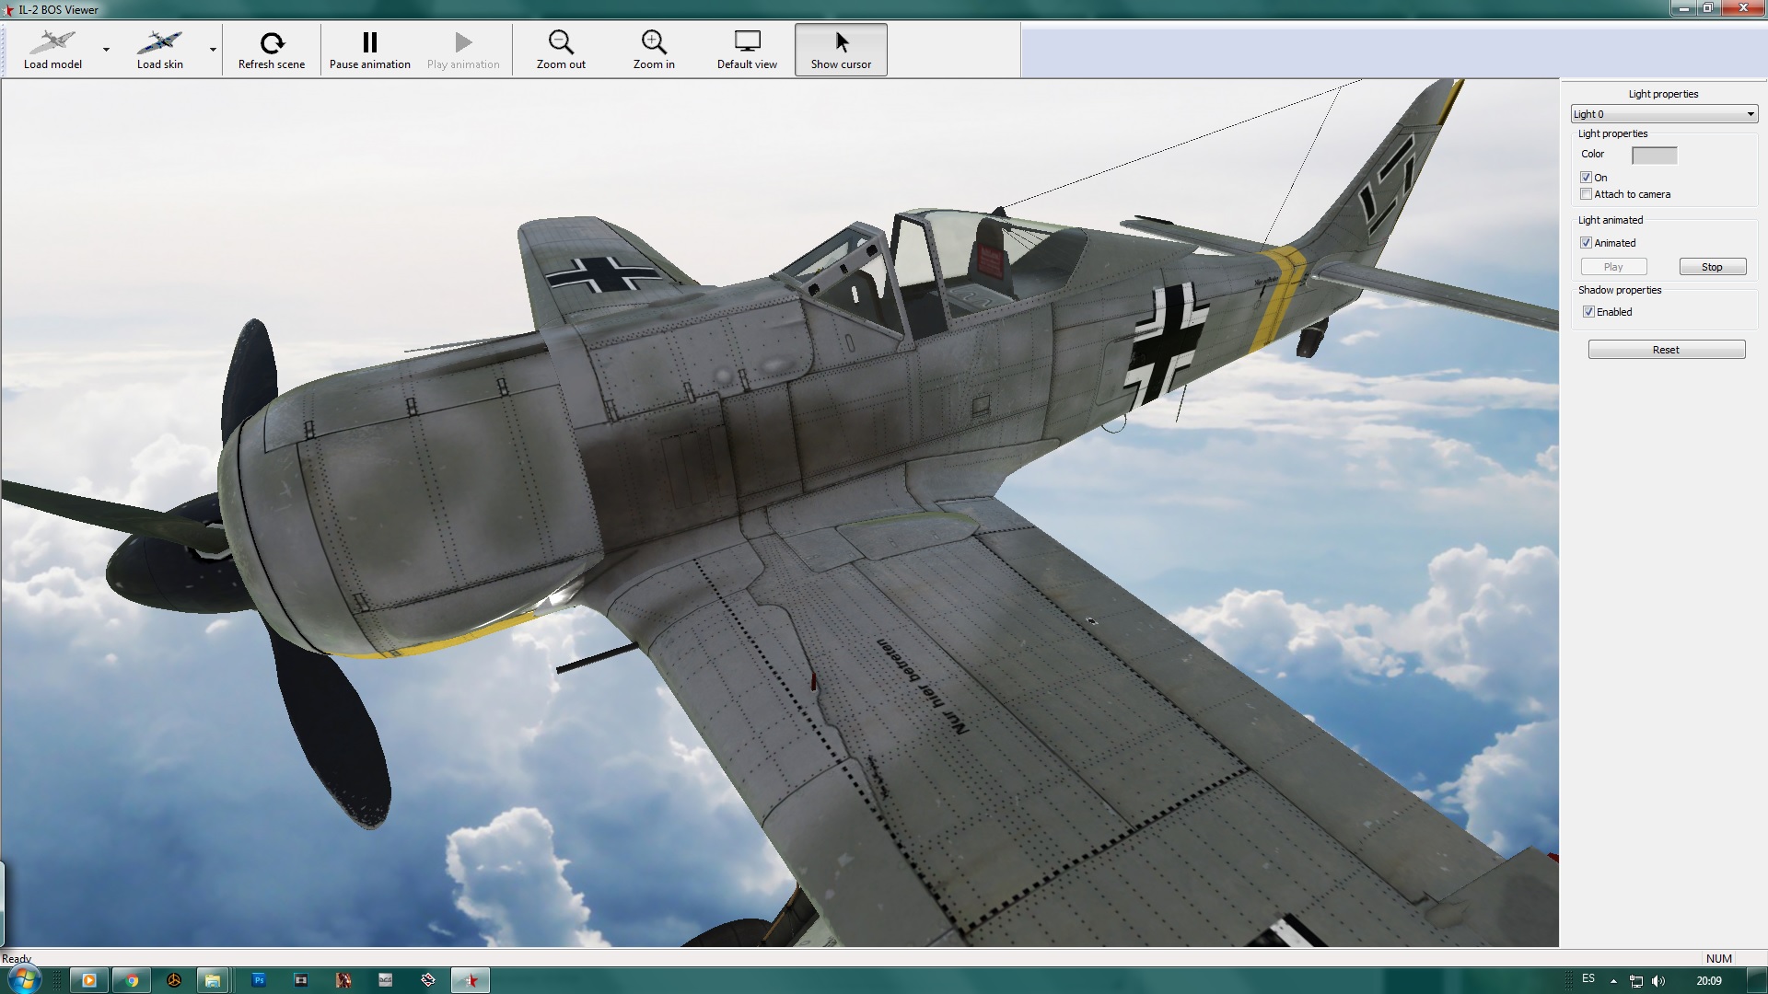
Task: Zoom in on the model
Action: (x=654, y=50)
